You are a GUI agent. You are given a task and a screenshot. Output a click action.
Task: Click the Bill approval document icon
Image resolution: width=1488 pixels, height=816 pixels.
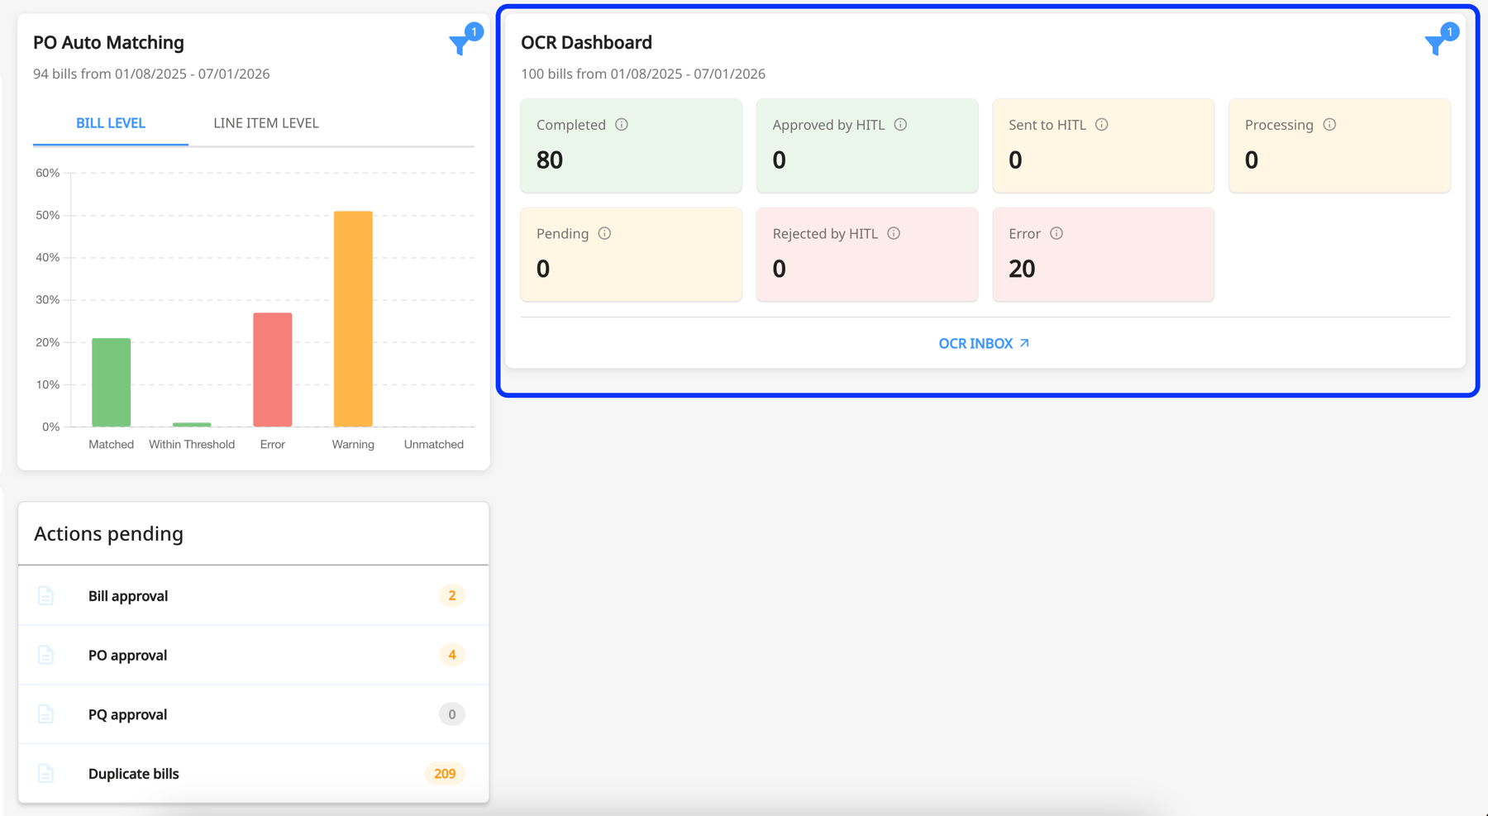(x=45, y=595)
